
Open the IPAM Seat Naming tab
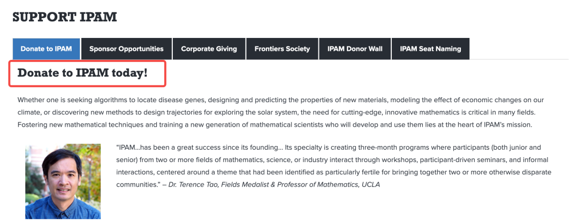click(430, 49)
